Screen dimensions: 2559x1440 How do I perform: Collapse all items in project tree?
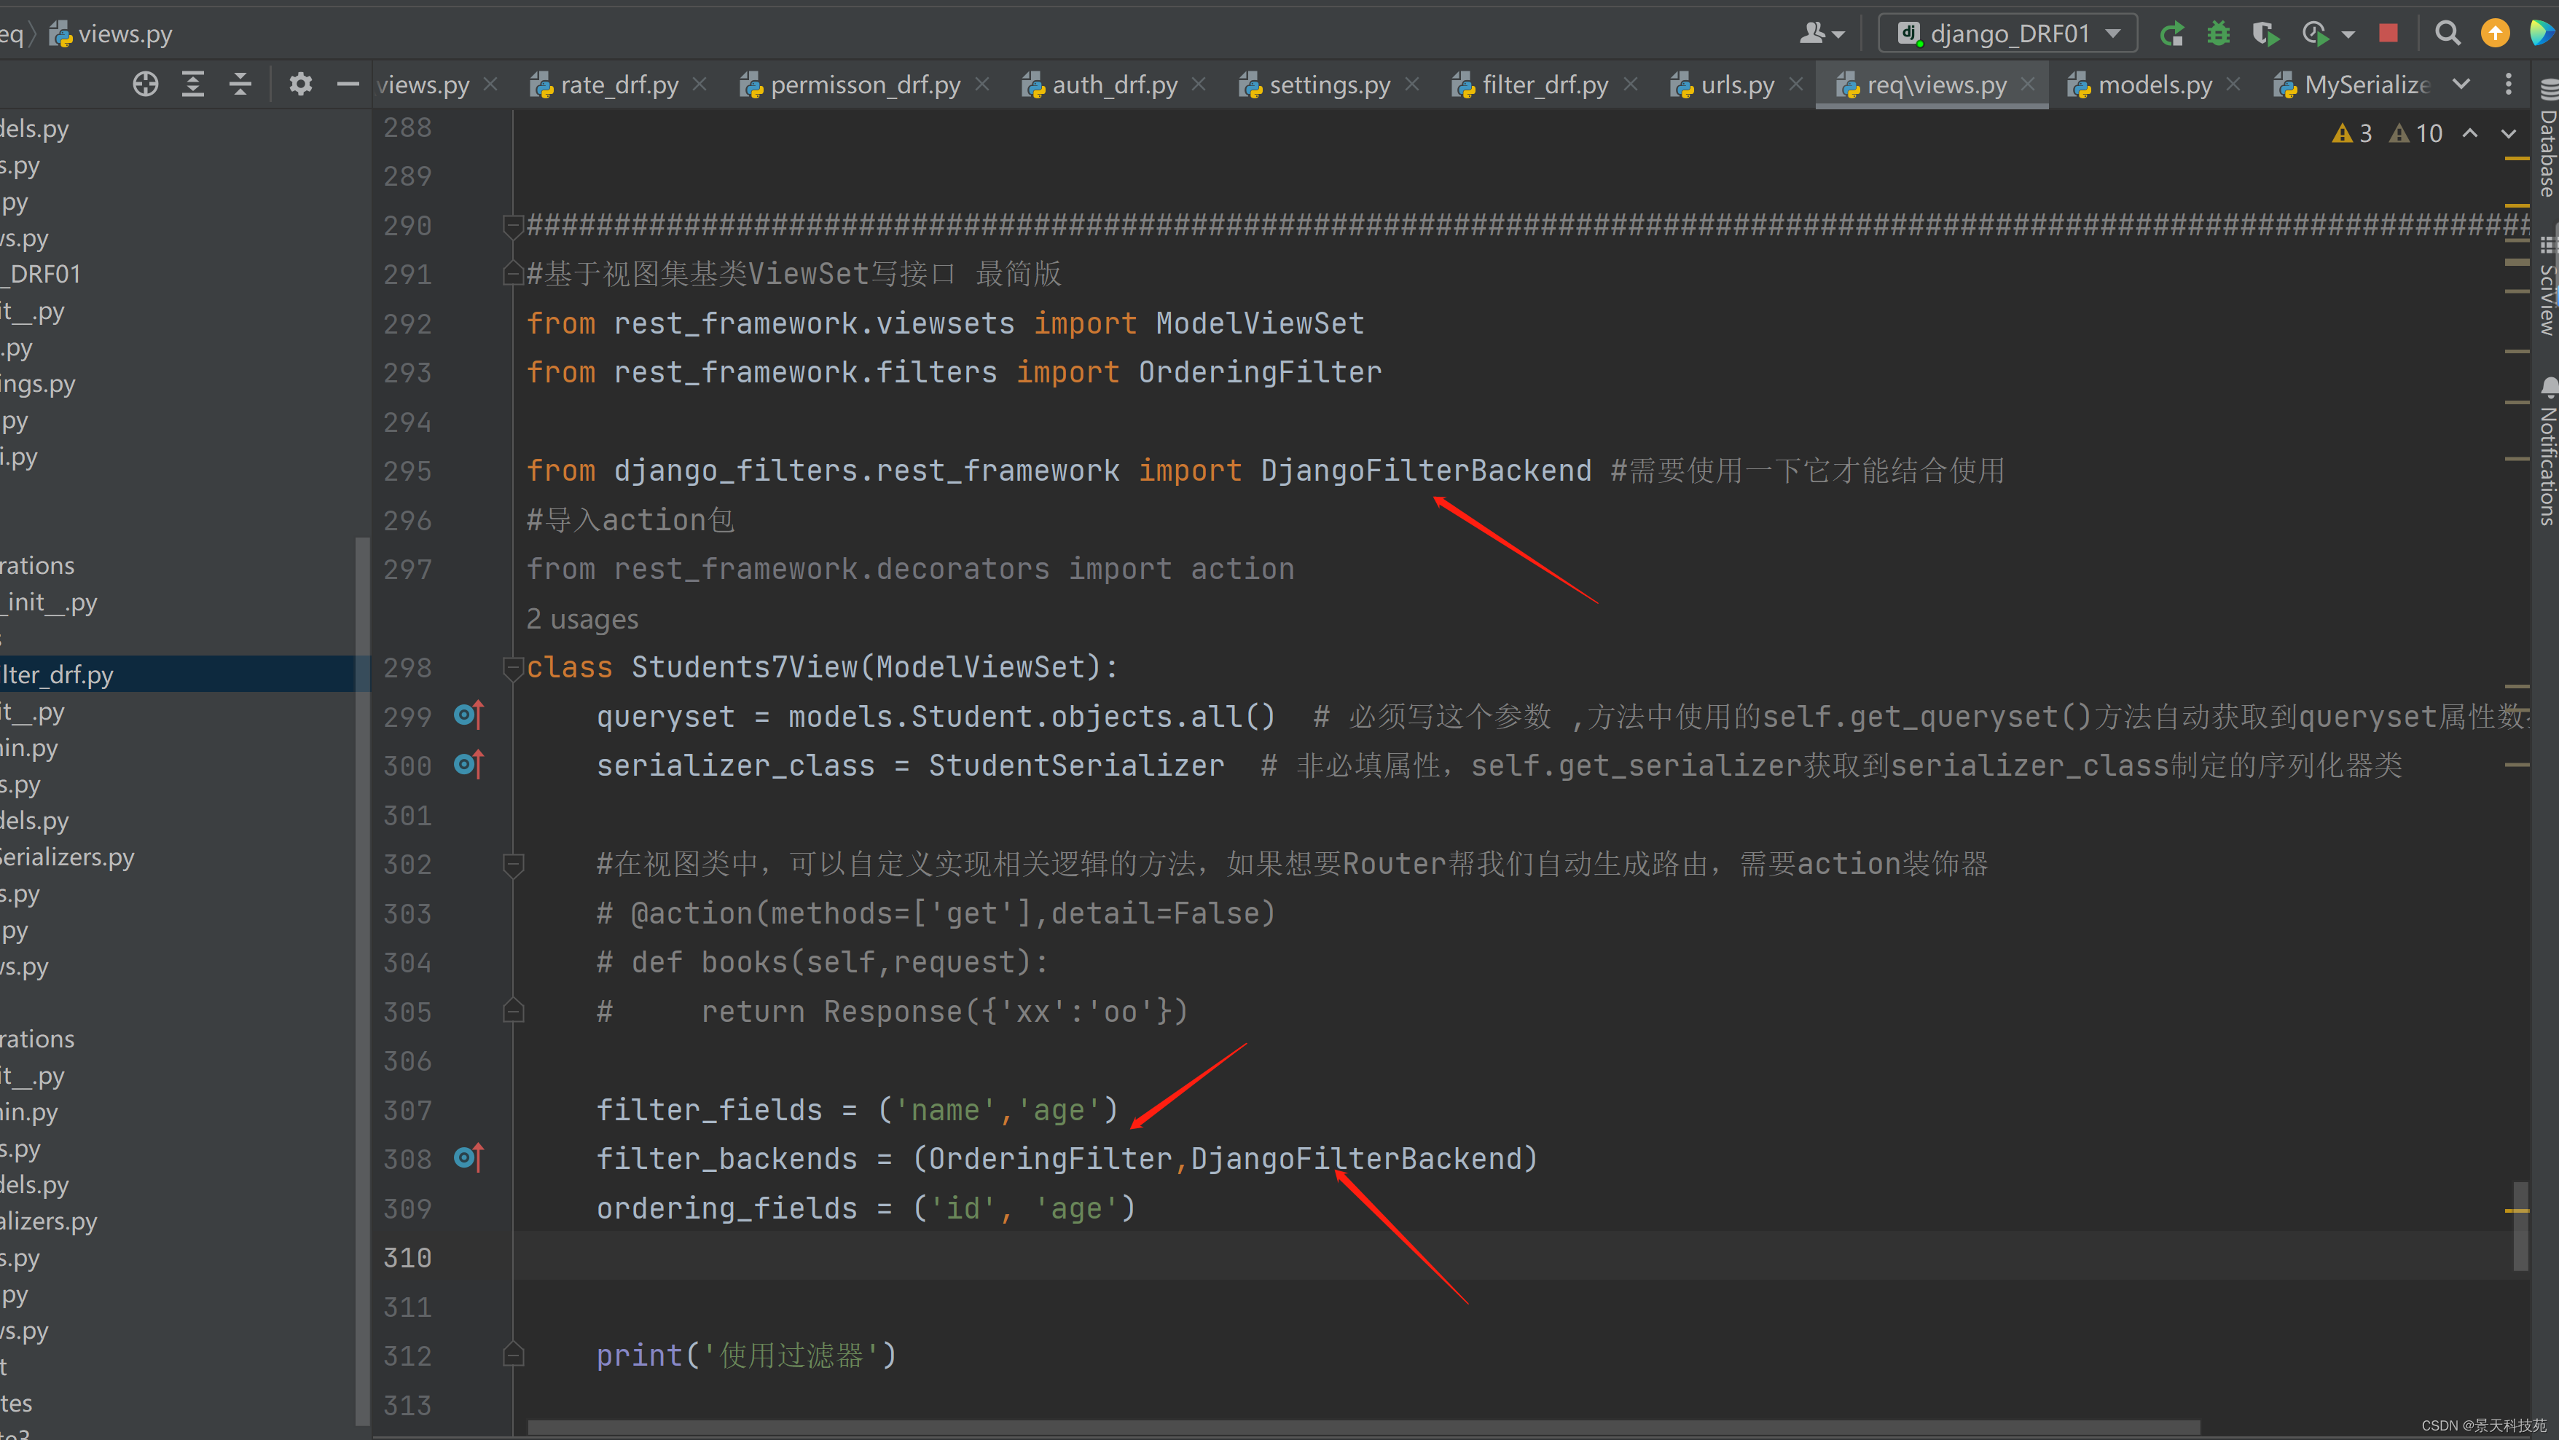point(240,84)
